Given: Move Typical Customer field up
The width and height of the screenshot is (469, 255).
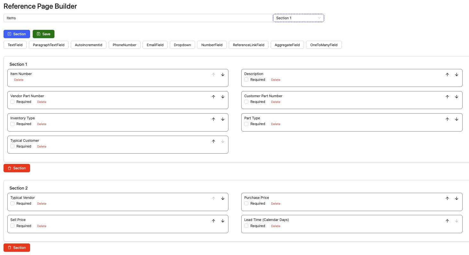Looking at the screenshot, I should (213, 141).
